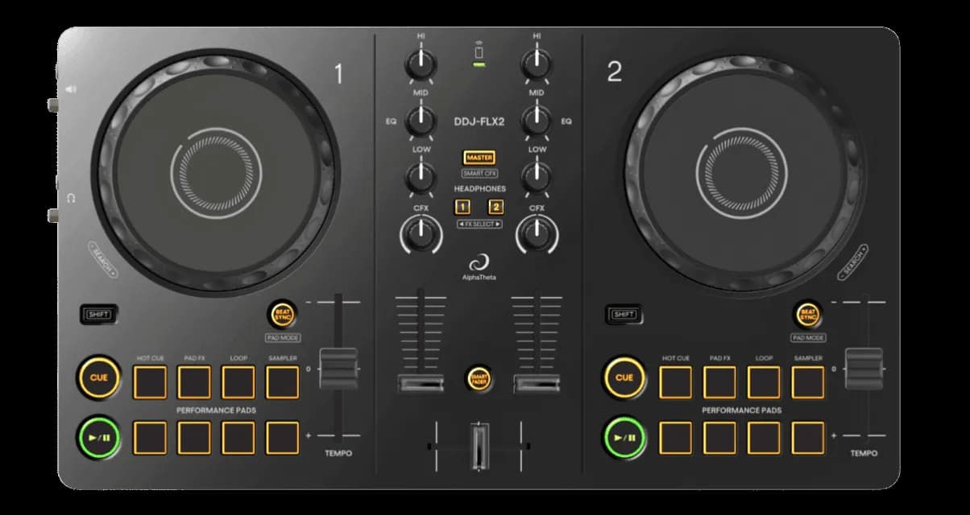Click the channel 2 volume fader handle
970x515 pixels.
pyautogui.click(x=537, y=383)
